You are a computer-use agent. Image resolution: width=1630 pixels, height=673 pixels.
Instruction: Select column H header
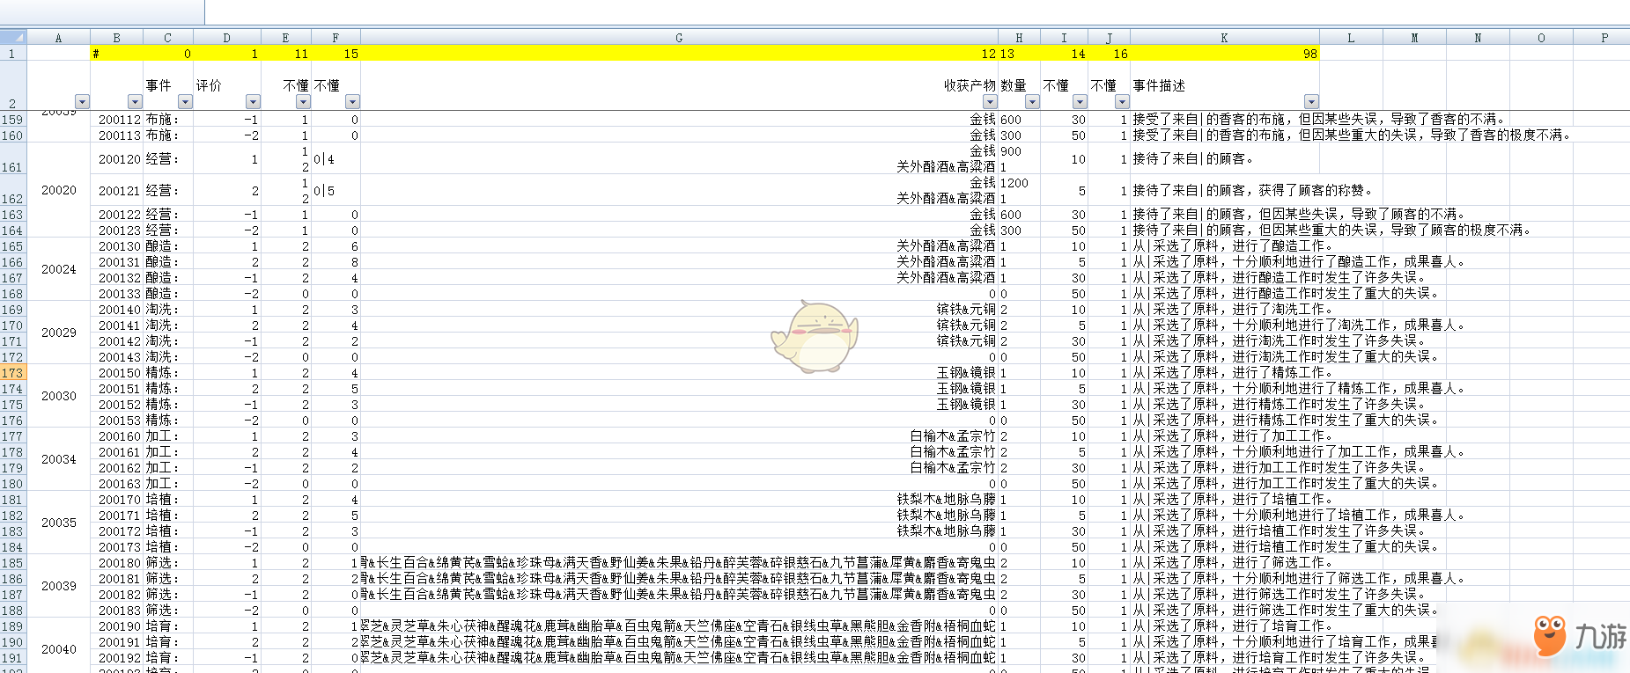1019,38
